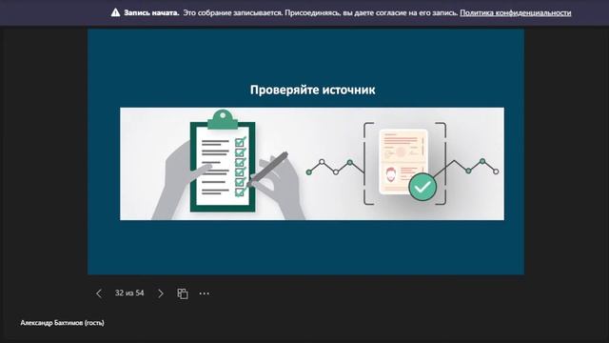Screen dimensions: 609x343
Task: Click the Запись начата notification text
Action: click(x=151, y=12)
